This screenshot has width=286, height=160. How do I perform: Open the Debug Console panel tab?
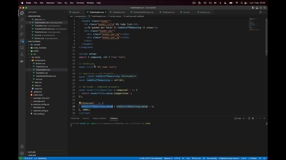[x=99, y=119]
